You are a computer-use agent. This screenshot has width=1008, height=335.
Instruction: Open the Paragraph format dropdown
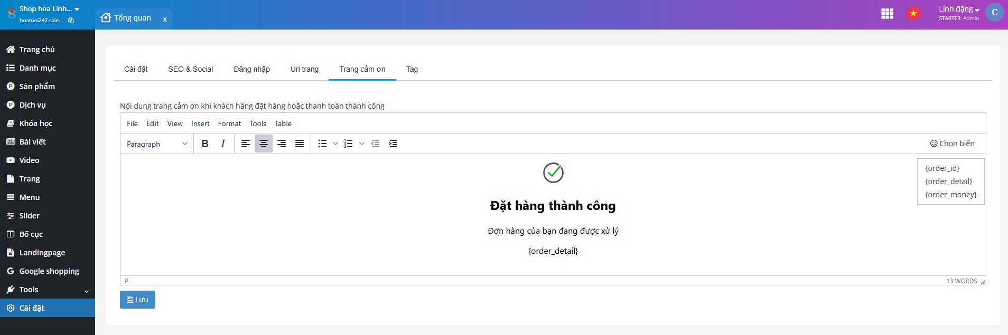[157, 143]
